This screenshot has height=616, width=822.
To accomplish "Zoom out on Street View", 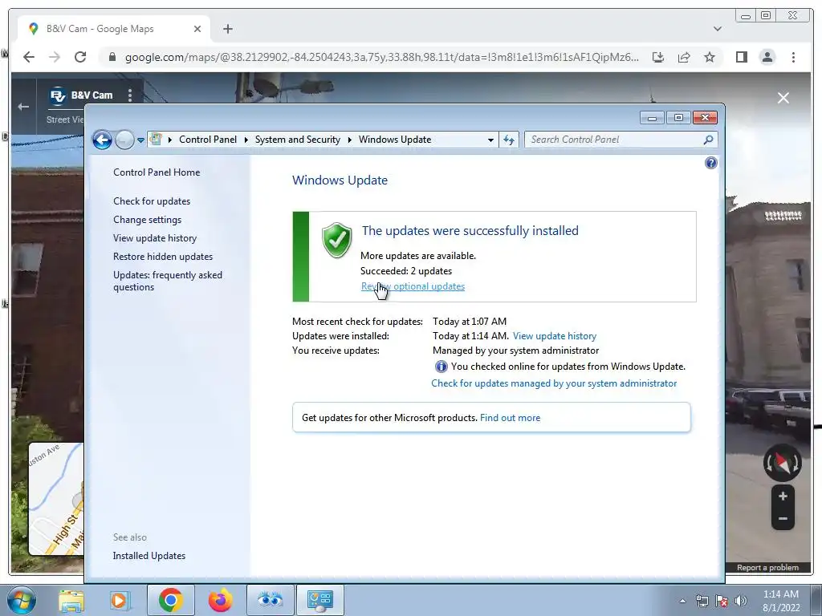I will [x=783, y=519].
